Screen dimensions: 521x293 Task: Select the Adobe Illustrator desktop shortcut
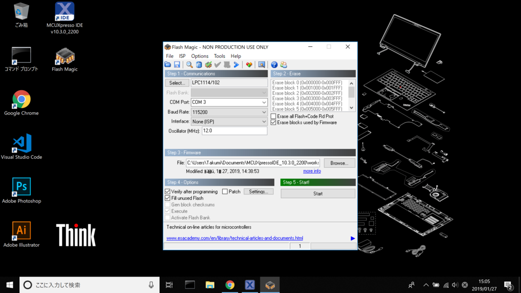(21, 235)
